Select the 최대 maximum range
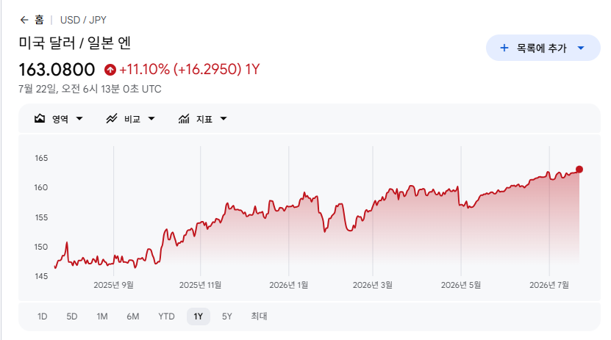 259,317
